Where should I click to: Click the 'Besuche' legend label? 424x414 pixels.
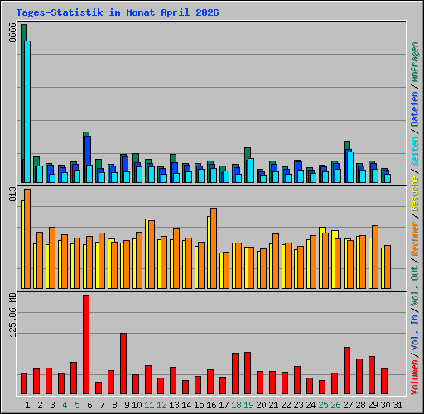click(415, 194)
